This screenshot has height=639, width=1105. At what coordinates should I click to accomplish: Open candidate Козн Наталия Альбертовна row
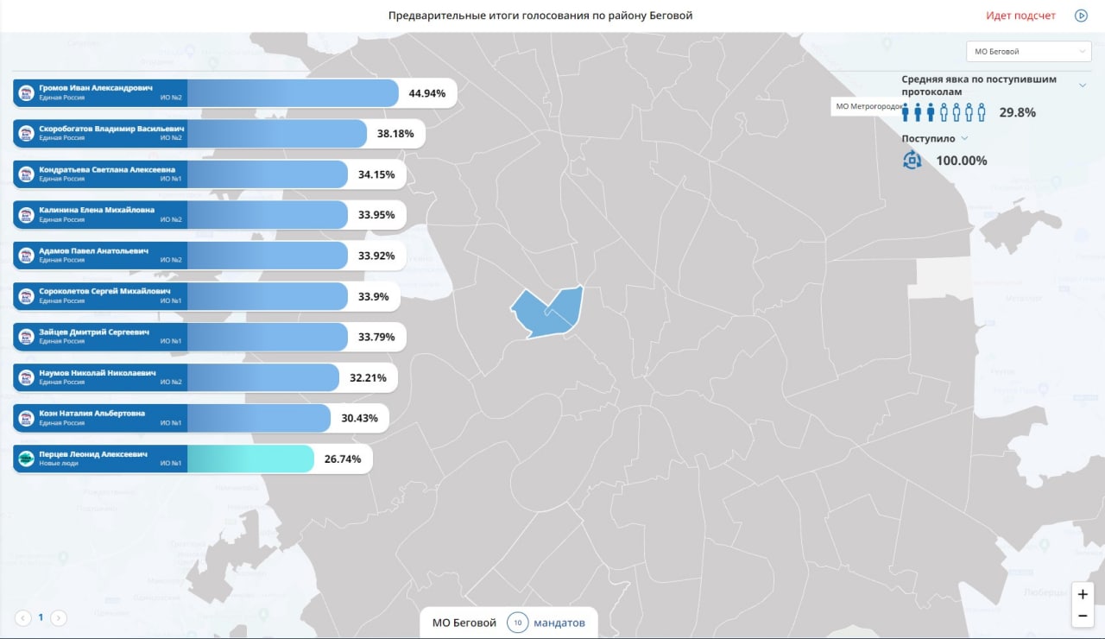[200, 418]
